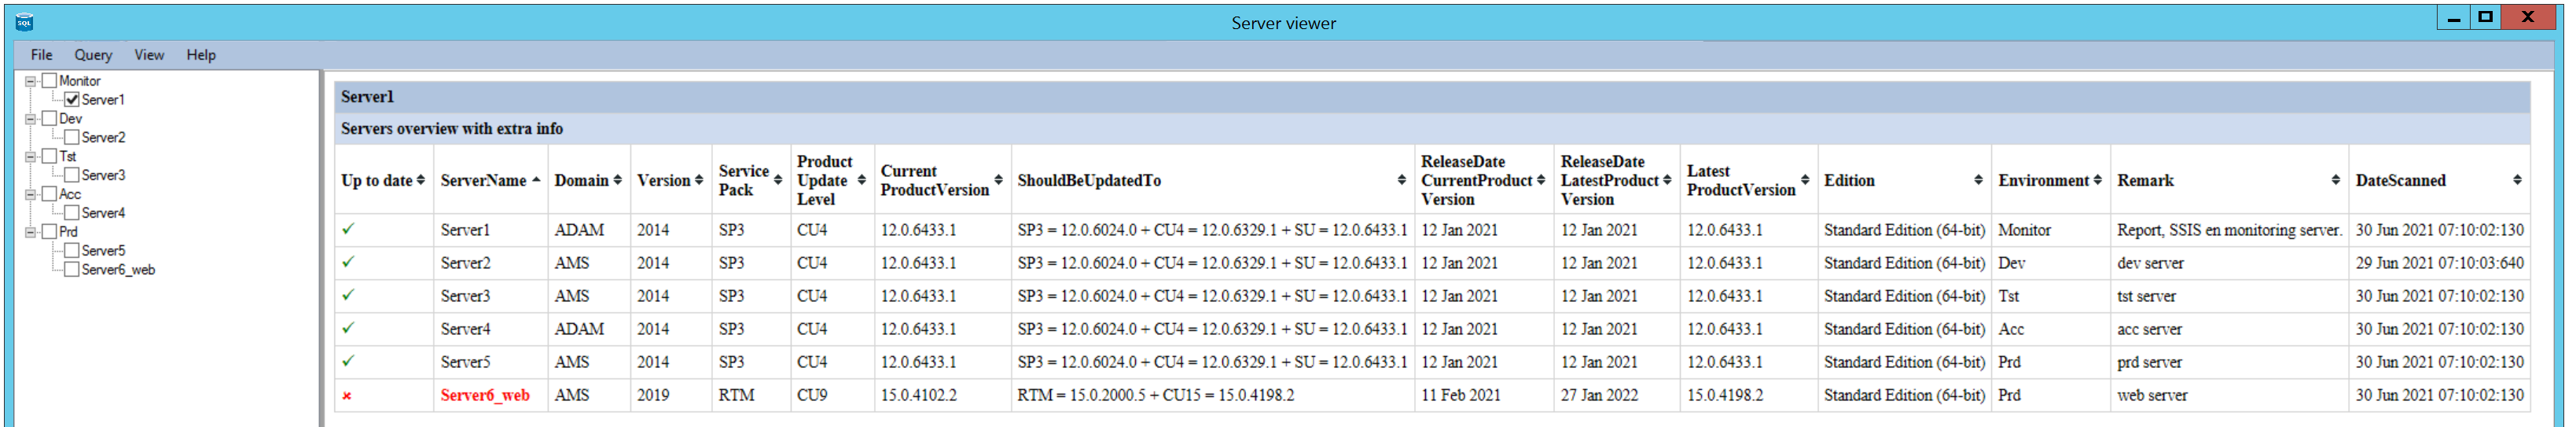Screen dimensions: 2576x427
Task: Sort the ServerName column using its arrow
Action: (x=536, y=180)
